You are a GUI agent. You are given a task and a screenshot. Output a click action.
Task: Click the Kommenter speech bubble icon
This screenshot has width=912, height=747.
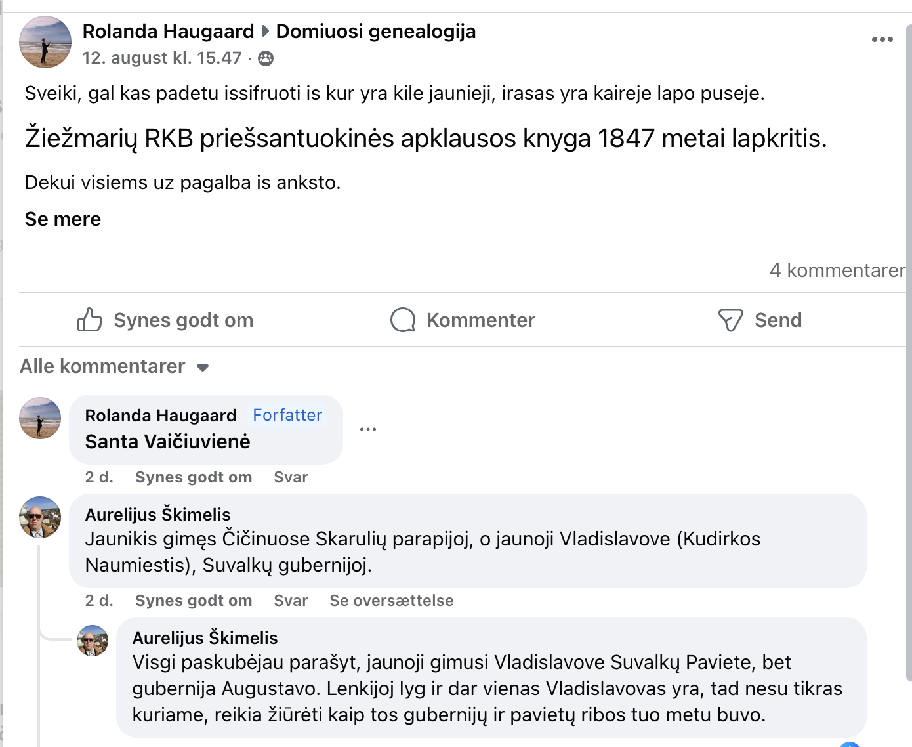pyautogui.click(x=403, y=320)
